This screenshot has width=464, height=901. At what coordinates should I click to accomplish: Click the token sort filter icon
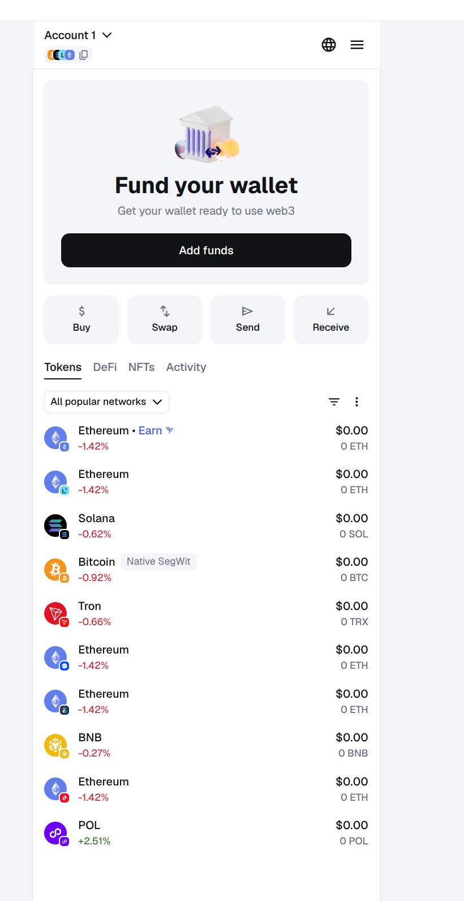pos(334,402)
